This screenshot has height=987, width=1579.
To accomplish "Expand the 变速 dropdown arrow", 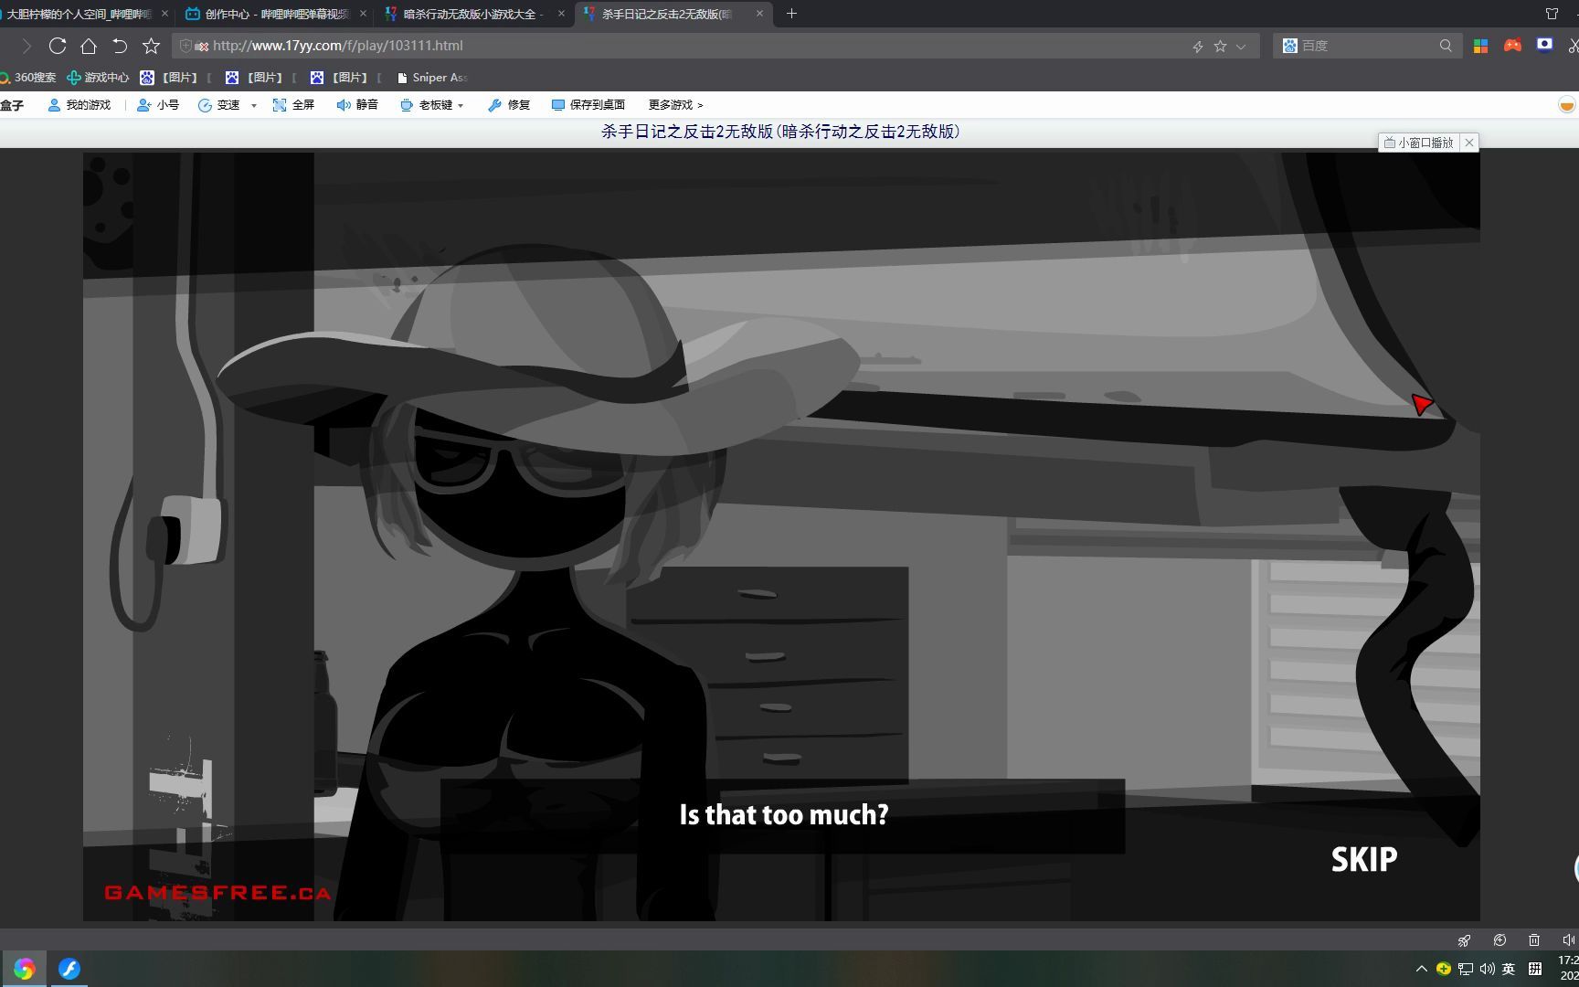I will 254,106.
